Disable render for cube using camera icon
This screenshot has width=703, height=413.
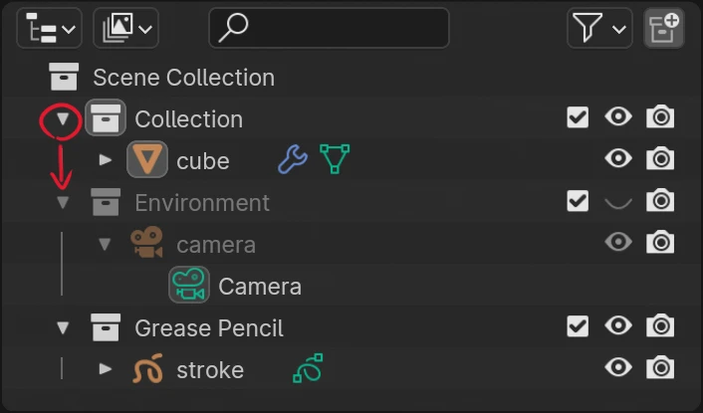[x=659, y=159]
